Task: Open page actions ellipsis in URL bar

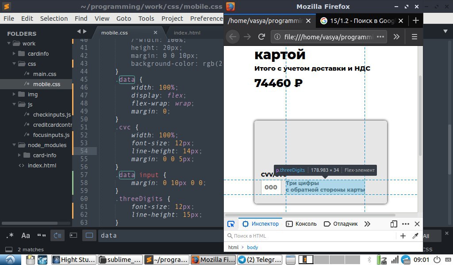Action: point(380,37)
